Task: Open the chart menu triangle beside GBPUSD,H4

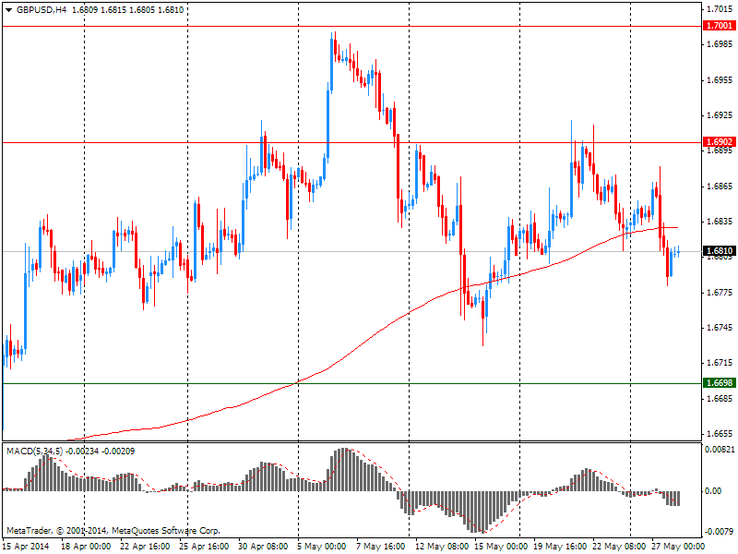Action: tap(8, 10)
